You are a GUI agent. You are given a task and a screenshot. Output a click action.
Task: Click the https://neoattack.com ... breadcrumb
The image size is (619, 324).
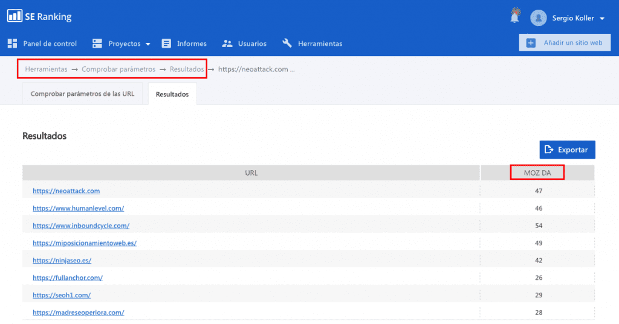pyautogui.click(x=256, y=69)
